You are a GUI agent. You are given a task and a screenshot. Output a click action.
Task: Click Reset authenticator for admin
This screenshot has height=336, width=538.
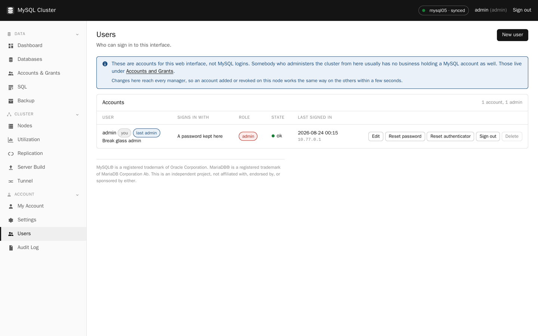click(x=450, y=136)
